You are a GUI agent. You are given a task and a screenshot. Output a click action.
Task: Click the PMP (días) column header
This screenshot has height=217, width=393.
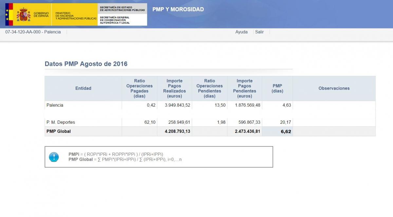277,88
